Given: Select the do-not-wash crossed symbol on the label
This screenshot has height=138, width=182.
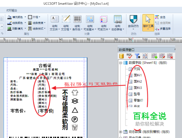Looking at the screenshot, I should tap(75, 101).
